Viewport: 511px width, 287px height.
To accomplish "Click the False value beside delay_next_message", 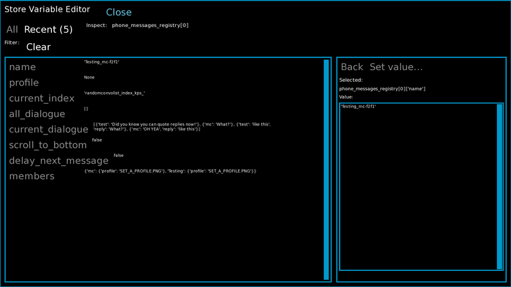I will click(118, 155).
